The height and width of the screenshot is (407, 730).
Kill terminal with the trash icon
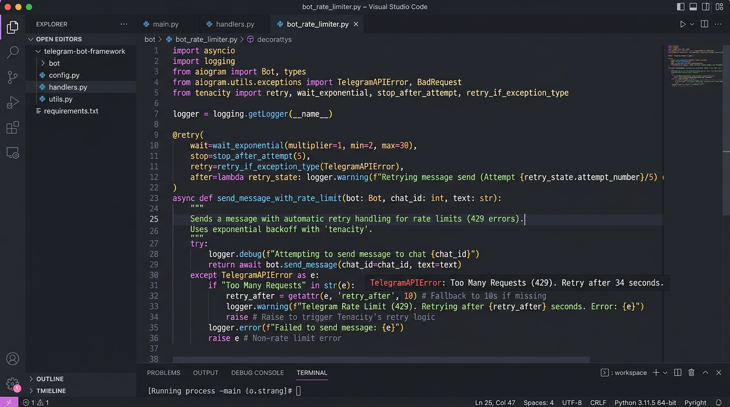pos(691,373)
